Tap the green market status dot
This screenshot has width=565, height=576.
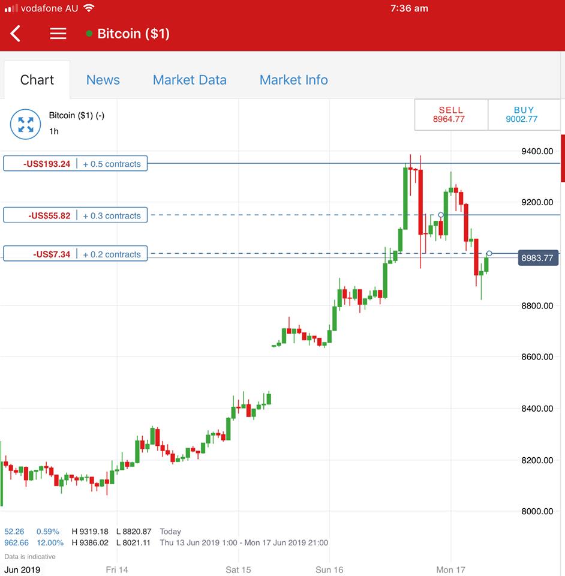coord(89,34)
